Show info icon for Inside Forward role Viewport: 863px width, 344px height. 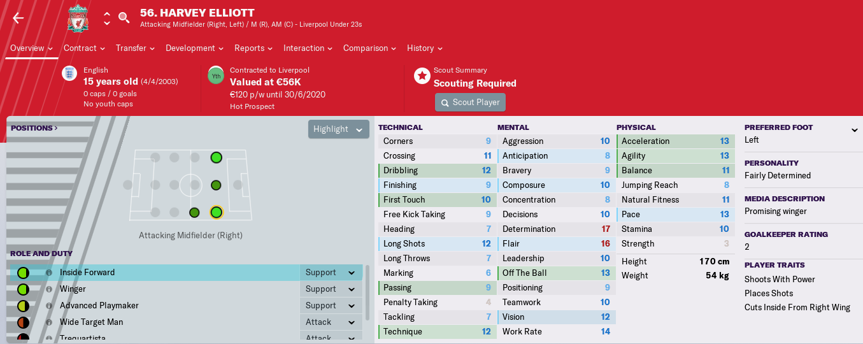coord(48,273)
